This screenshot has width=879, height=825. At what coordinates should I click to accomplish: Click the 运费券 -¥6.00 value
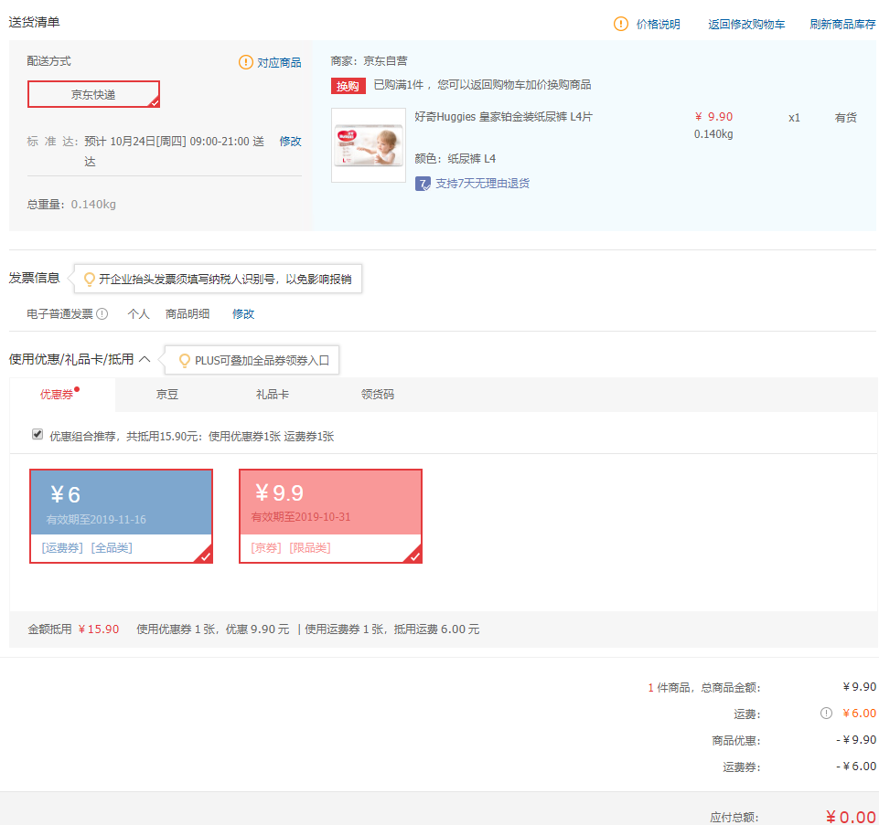[x=856, y=767]
